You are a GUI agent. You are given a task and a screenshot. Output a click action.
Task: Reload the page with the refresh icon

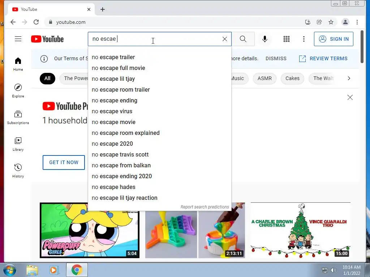(36, 22)
